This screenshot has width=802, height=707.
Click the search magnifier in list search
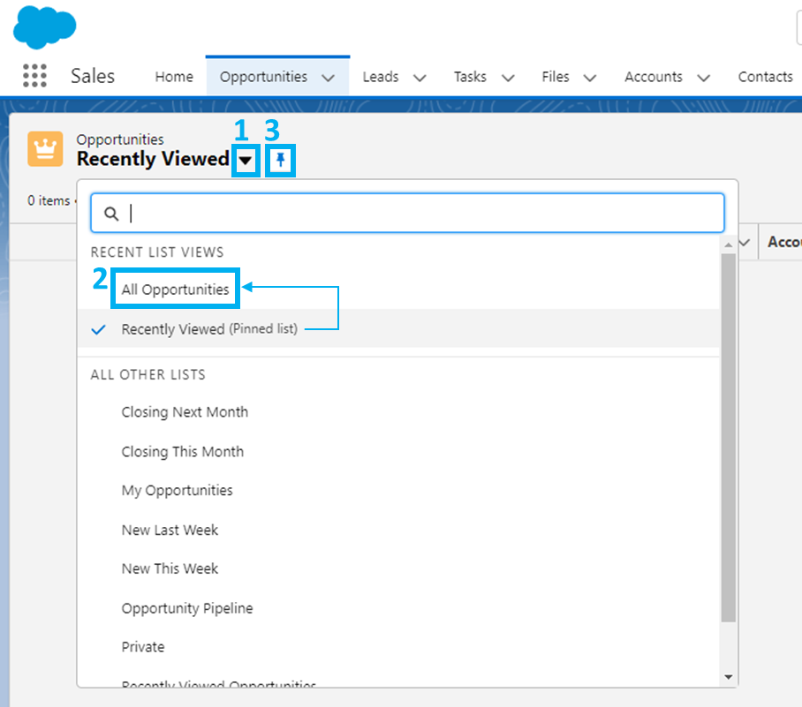coord(111,214)
